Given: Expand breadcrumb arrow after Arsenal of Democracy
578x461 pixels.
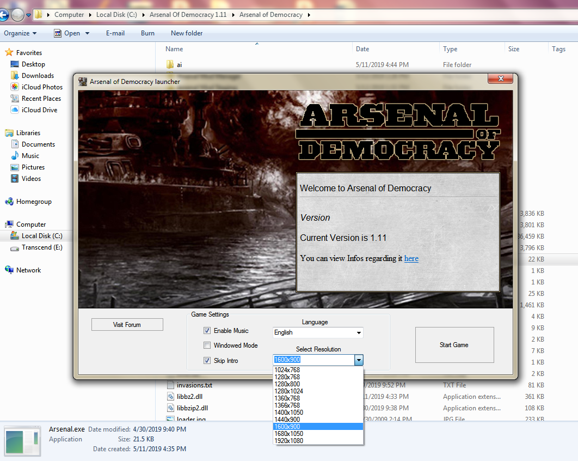Looking at the screenshot, I should [309, 15].
